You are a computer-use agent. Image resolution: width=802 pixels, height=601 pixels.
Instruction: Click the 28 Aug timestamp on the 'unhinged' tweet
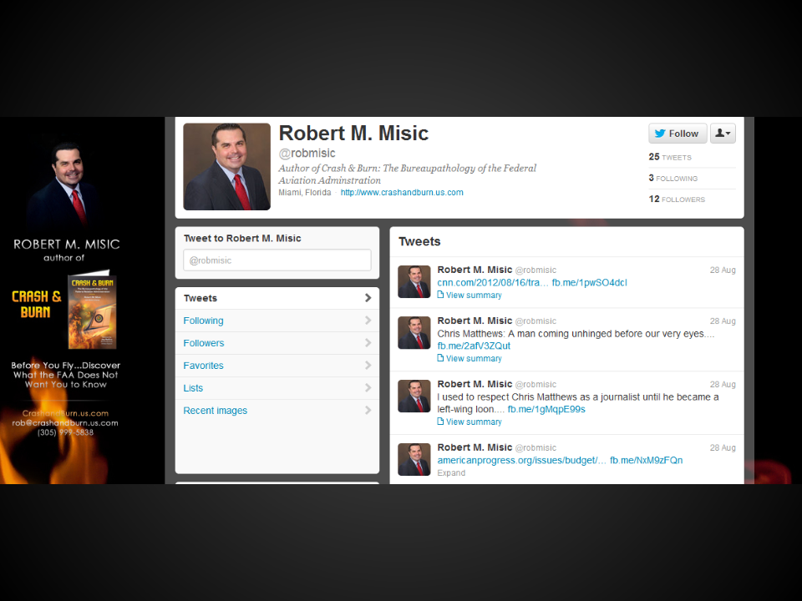coord(723,321)
